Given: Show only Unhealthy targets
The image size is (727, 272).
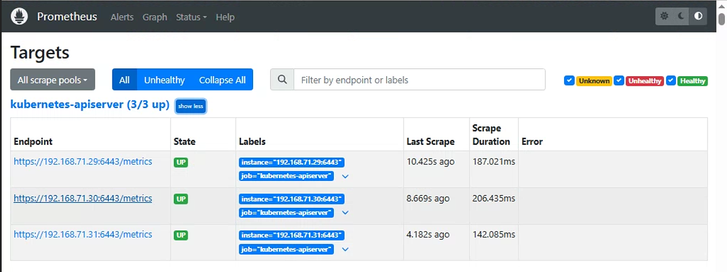Looking at the screenshot, I should click(x=164, y=80).
